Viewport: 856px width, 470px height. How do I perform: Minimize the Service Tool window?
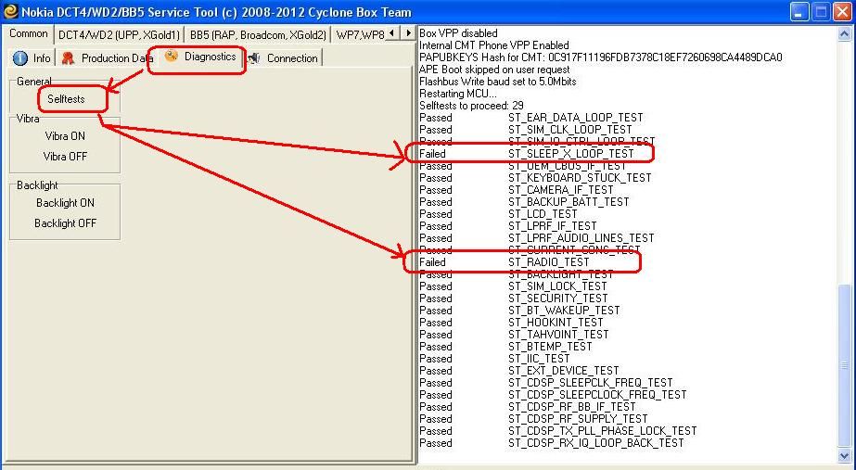pos(799,11)
